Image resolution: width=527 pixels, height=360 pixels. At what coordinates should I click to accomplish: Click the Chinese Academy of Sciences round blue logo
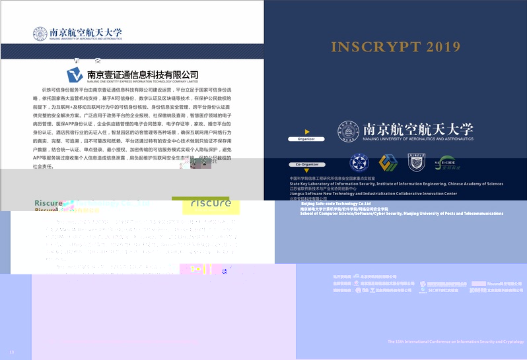pyautogui.click(x=359, y=163)
